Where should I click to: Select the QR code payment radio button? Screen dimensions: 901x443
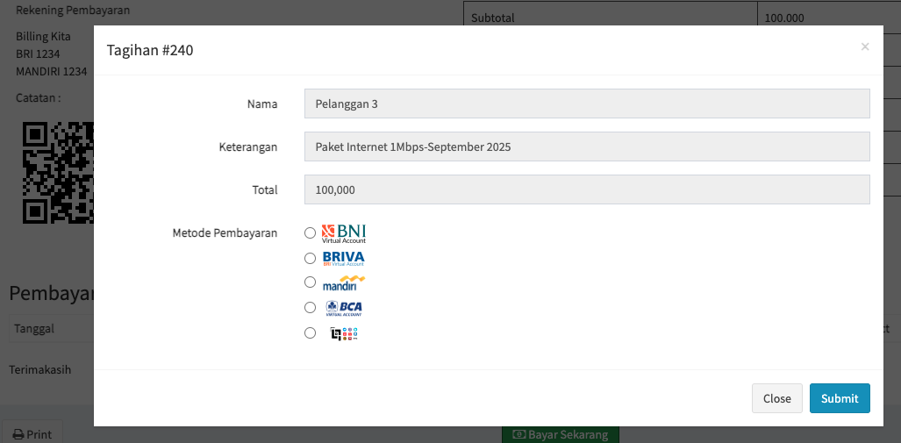[310, 333]
